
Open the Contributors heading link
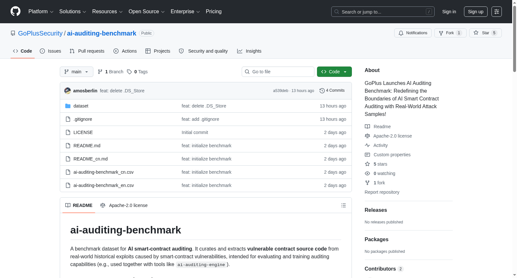point(384,269)
